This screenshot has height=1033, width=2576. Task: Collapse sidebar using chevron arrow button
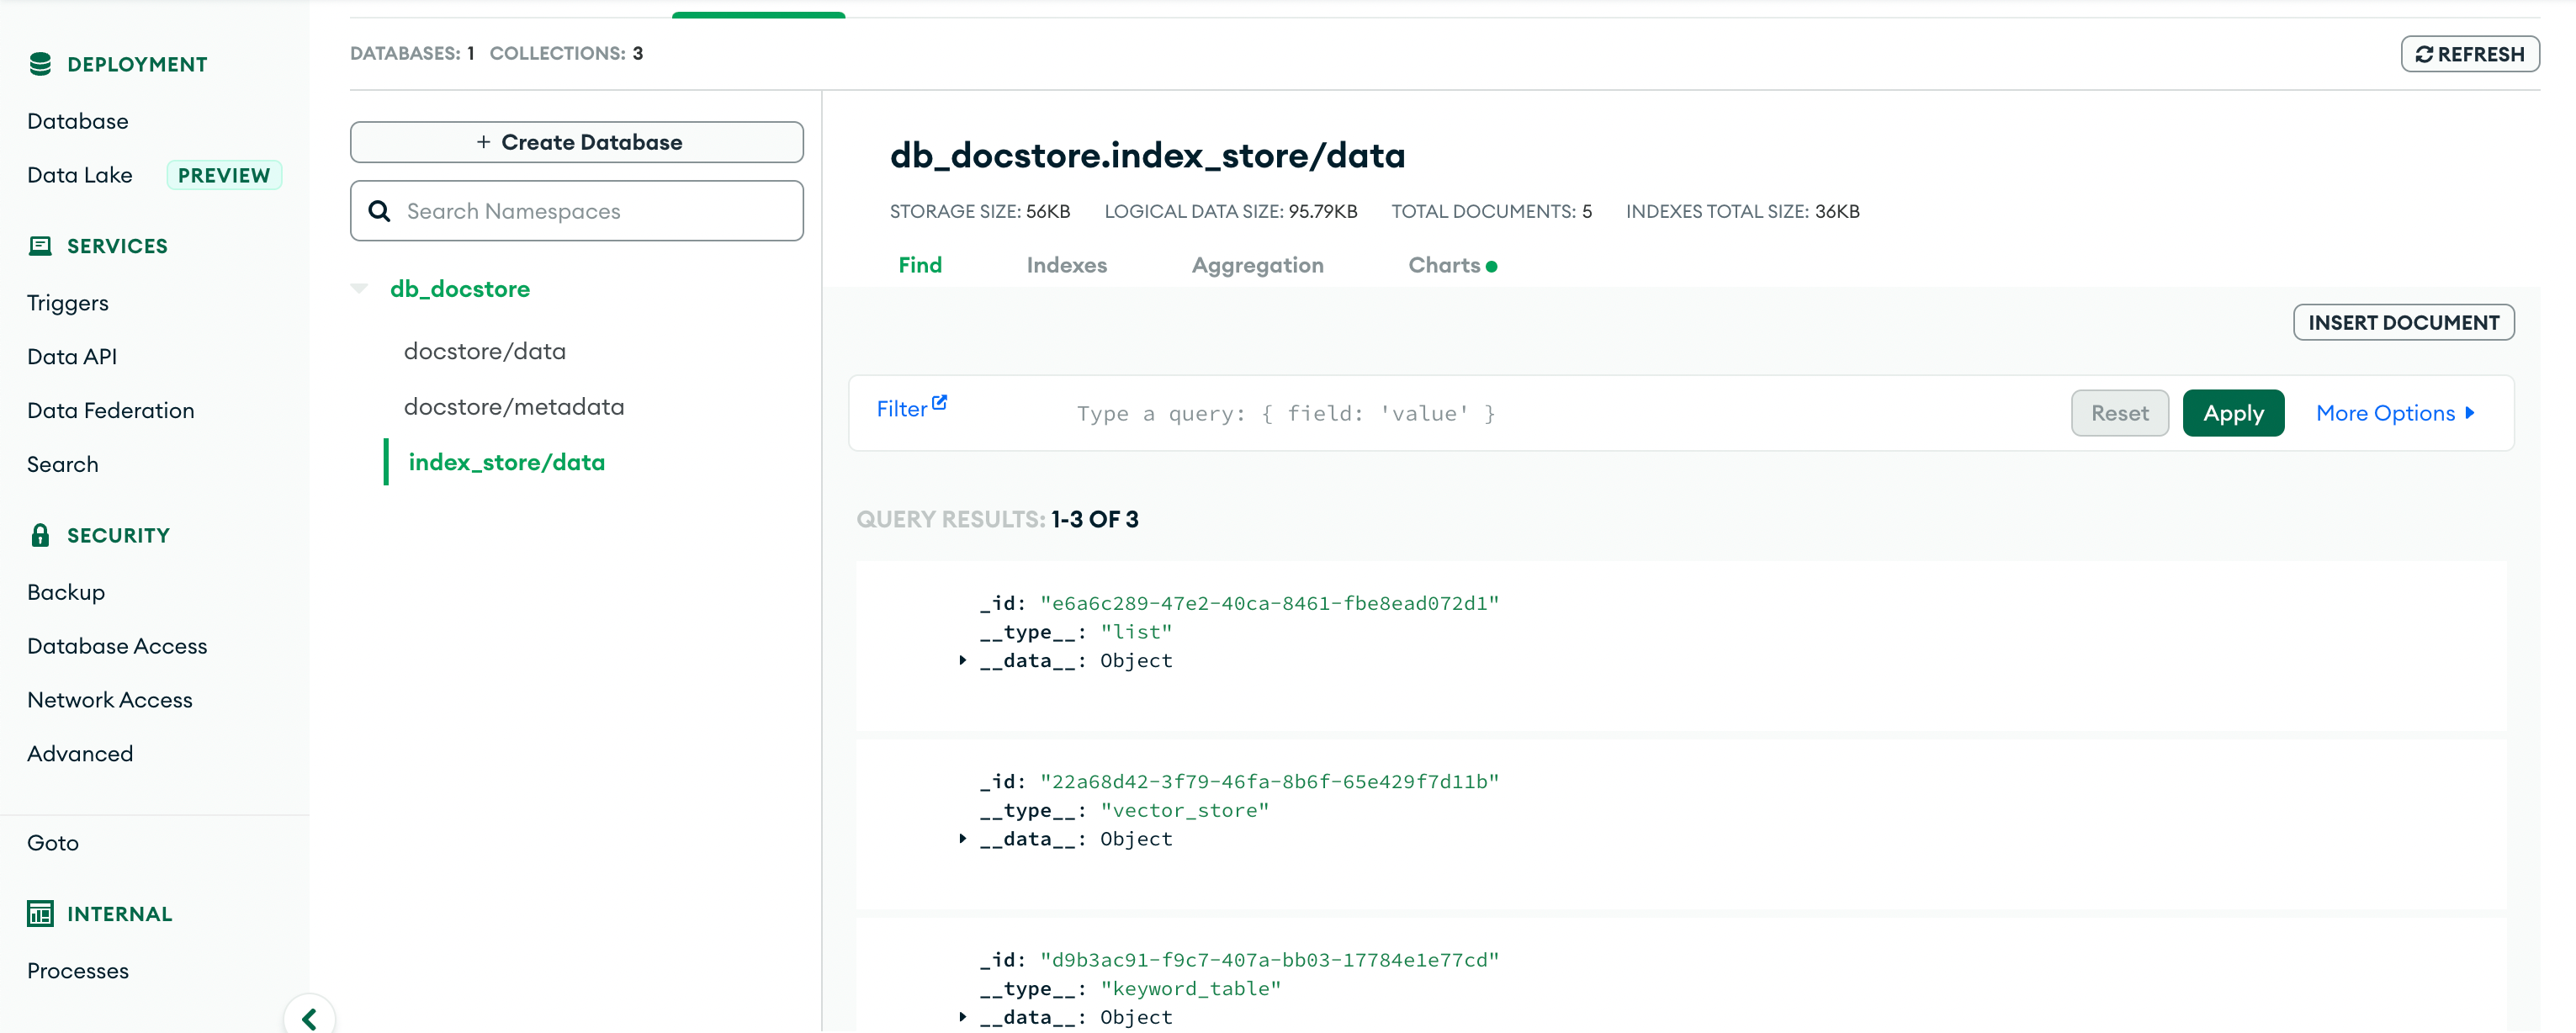tap(309, 1018)
